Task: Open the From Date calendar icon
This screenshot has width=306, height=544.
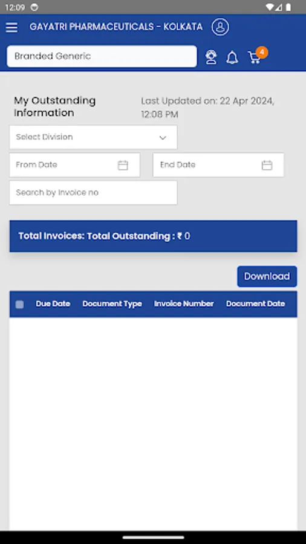Action: (x=123, y=165)
